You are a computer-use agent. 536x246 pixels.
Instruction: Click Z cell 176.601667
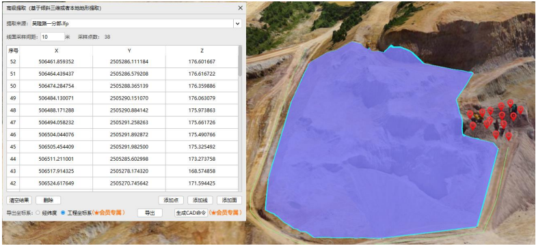(x=202, y=61)
